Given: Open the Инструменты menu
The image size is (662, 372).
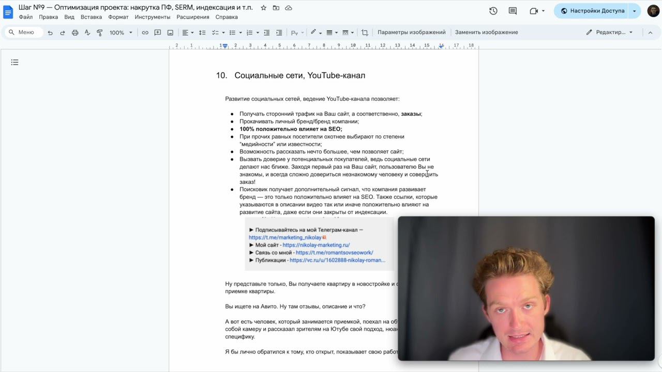Looking at the screenshot, I should coord(153,17).
